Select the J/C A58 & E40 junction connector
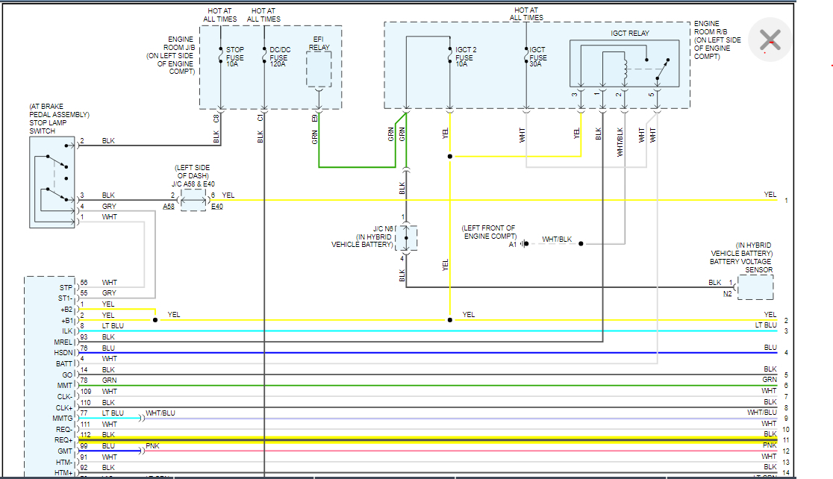Viewport: 833px width, 479px height. [195, 200]
